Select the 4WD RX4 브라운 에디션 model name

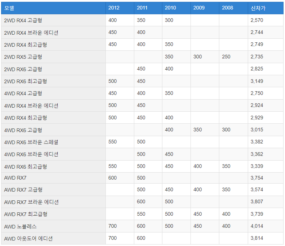click(31, 105)
